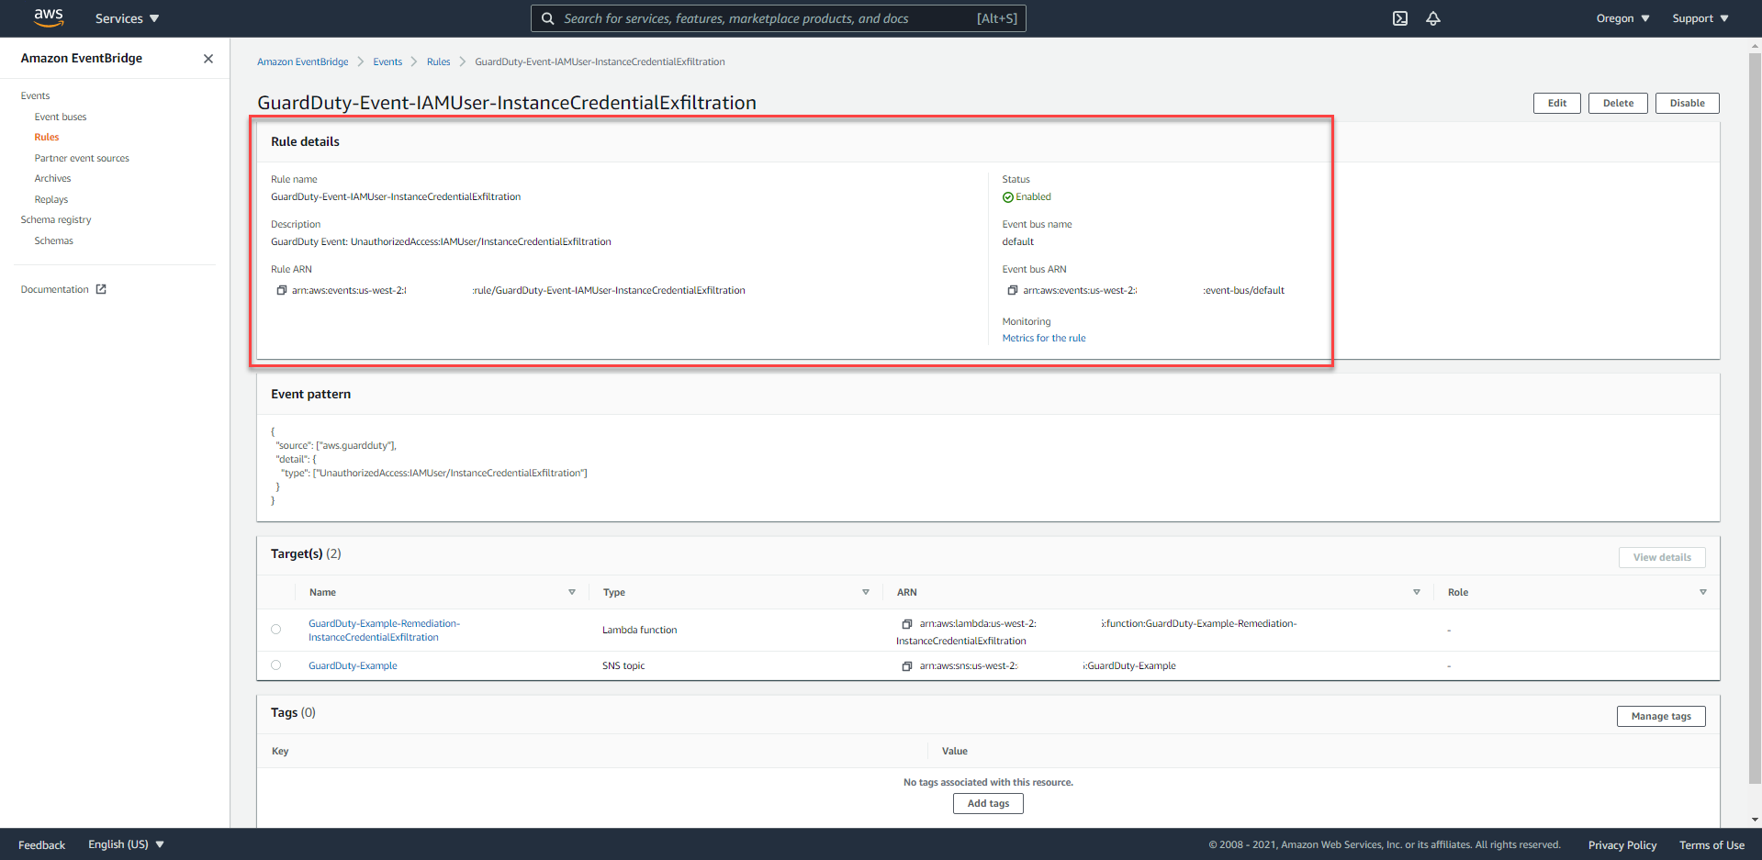Viewport: 1762px width, 860px height.
Task: Open the GuardDuty-Example target link
Action: [353, 666]
